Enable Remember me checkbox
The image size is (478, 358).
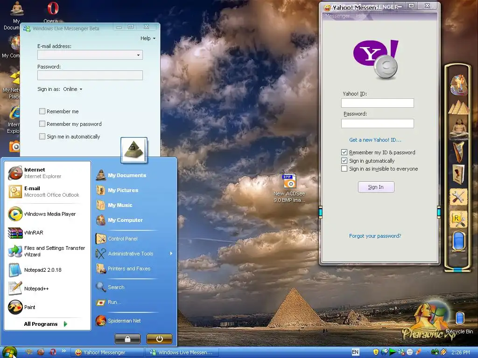tap(42, 111)
